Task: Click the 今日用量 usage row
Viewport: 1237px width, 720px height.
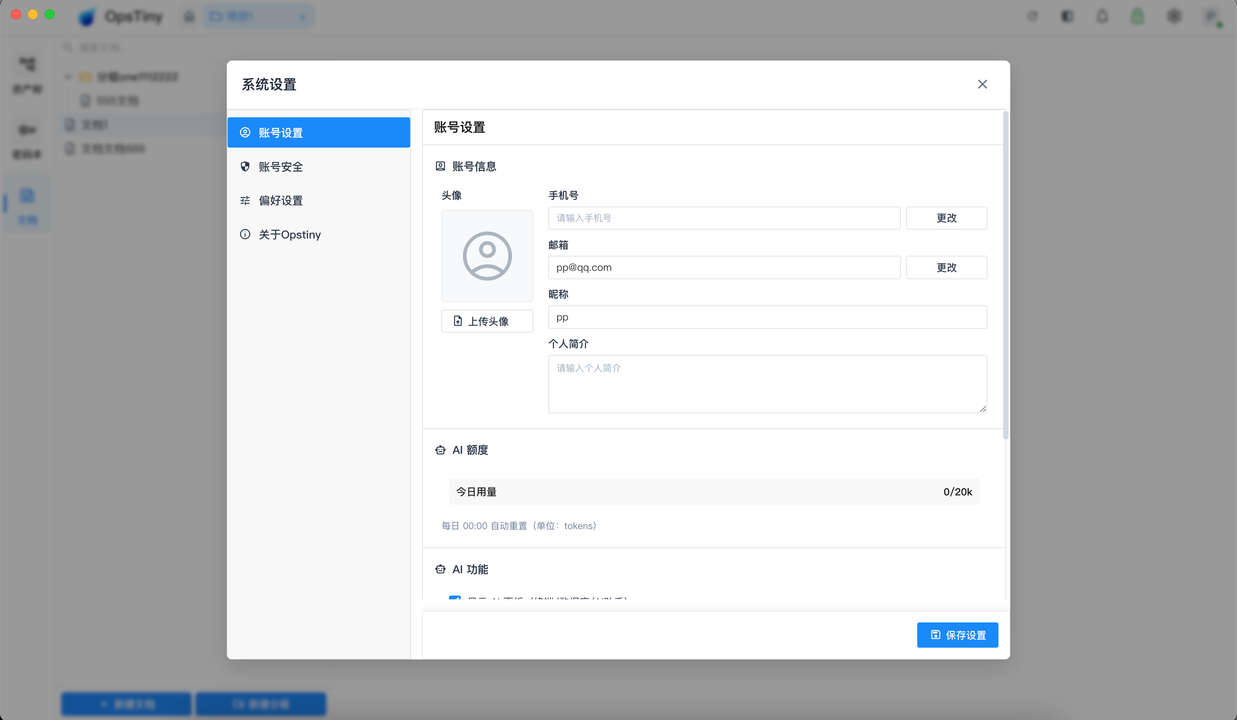Action: tap(714, 492)
